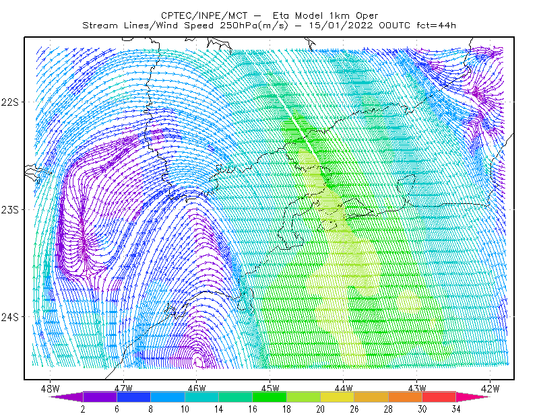This screenshot has width=539, height=416.
Task: Click the 45W longitude label
Action: 270,388
